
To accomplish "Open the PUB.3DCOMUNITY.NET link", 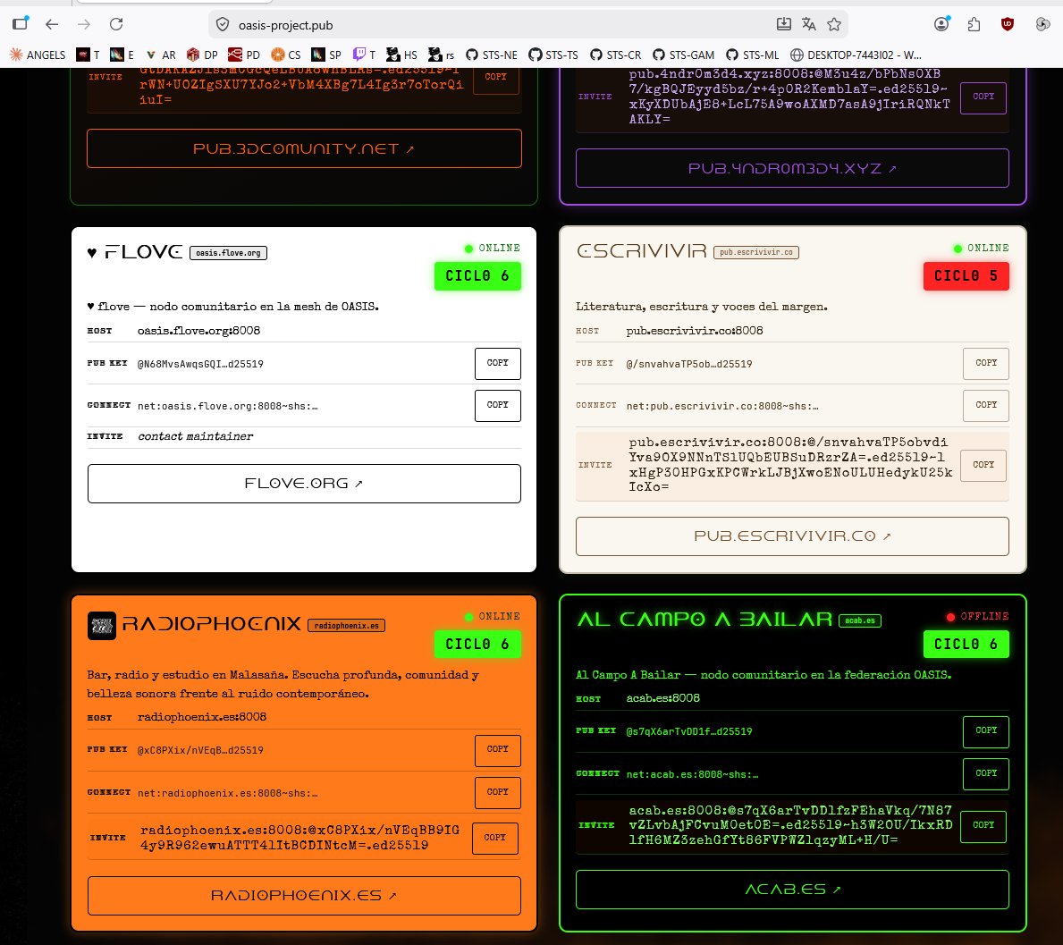I will pyautogui.click(x=304, y=148).
